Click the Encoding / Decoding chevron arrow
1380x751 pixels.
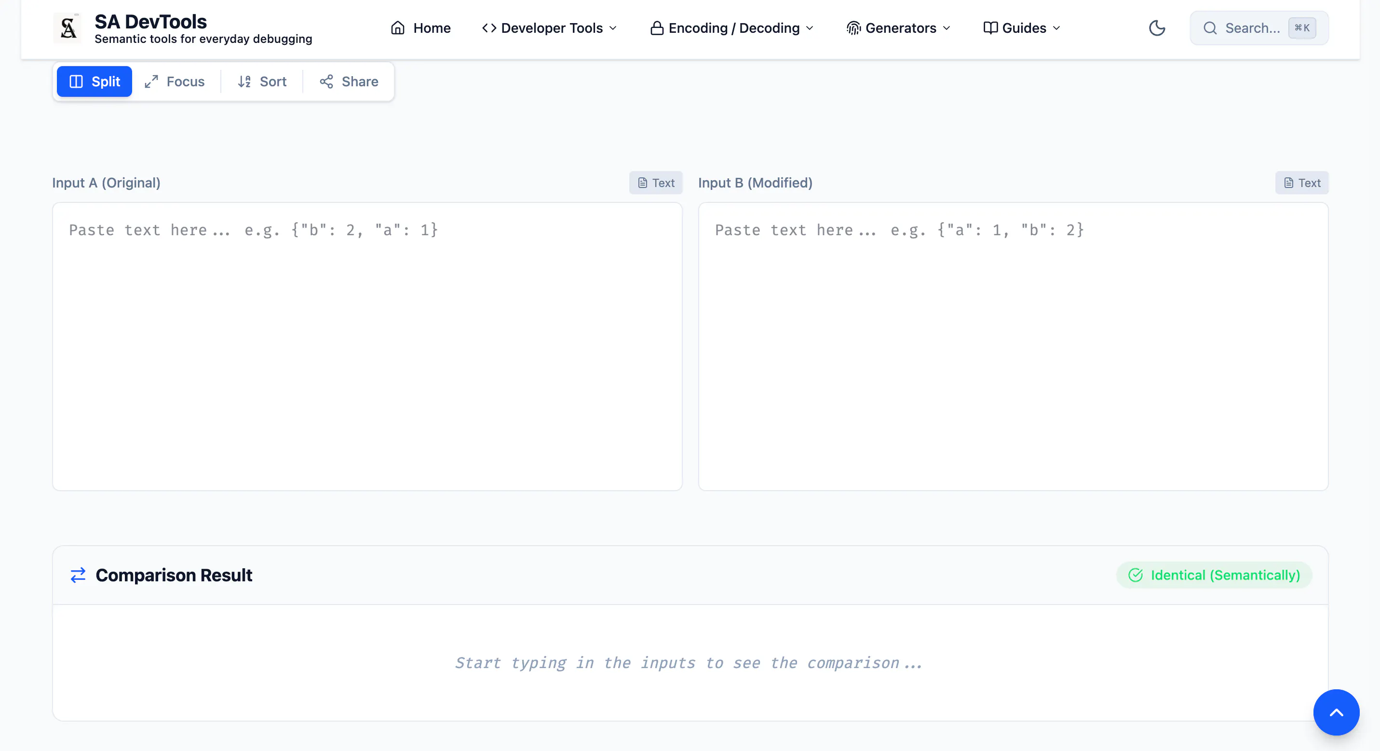[x=810, y=28]
